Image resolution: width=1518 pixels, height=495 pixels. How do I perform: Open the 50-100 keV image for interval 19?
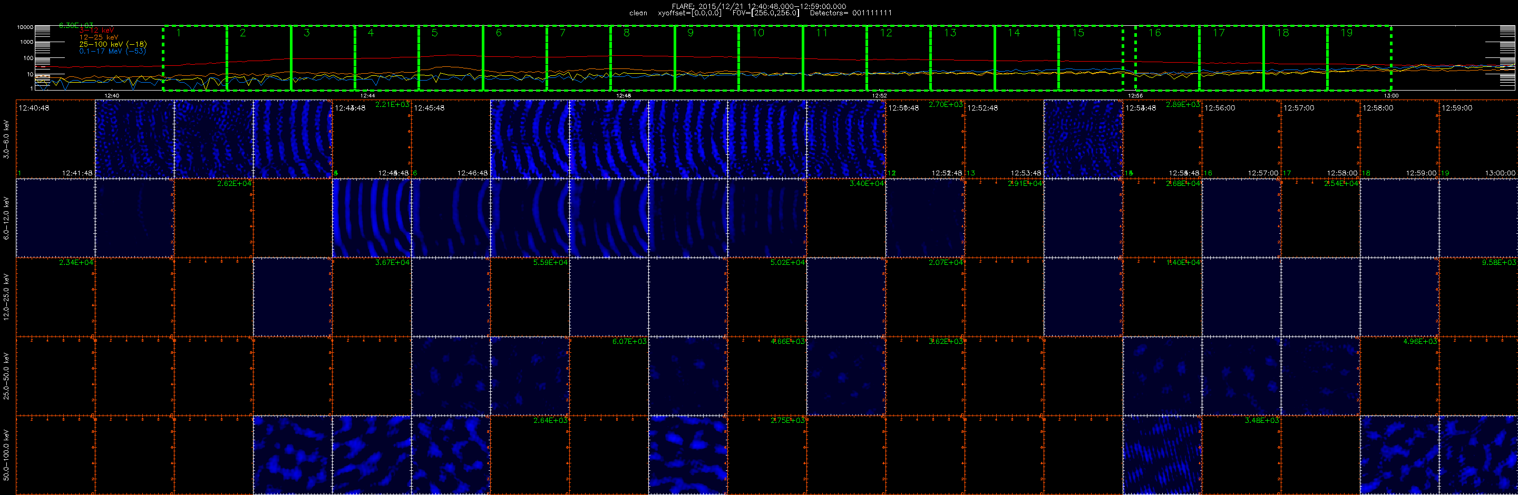[1478, 455]
